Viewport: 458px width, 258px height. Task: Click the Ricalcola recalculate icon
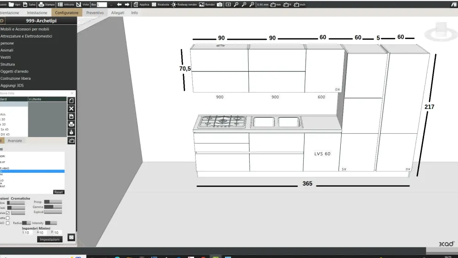153,4
